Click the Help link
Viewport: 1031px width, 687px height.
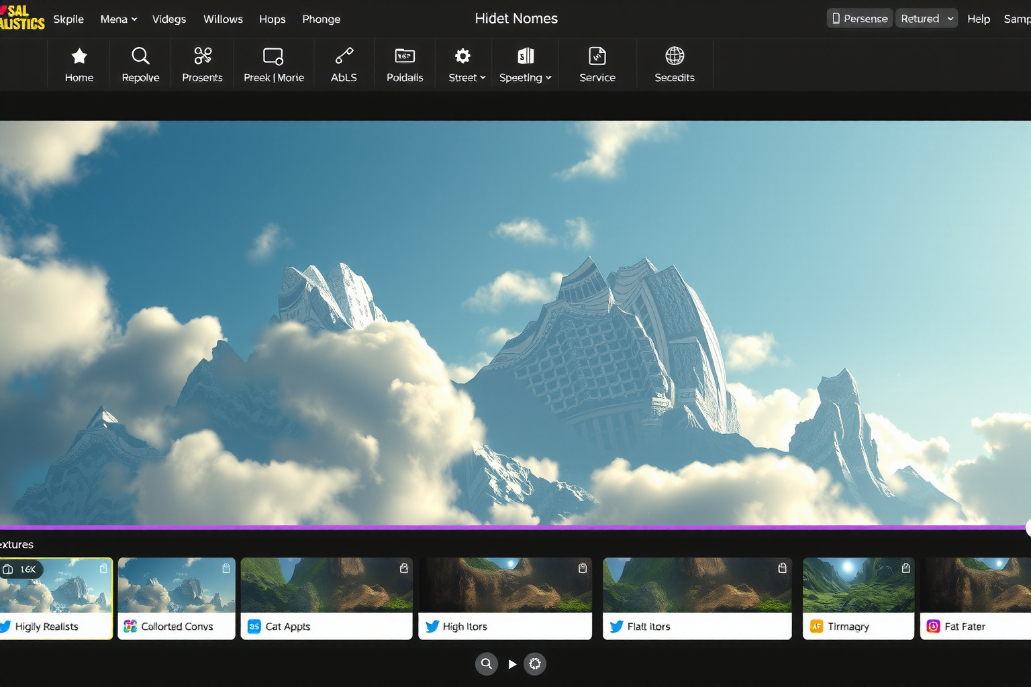coord(978,19)
